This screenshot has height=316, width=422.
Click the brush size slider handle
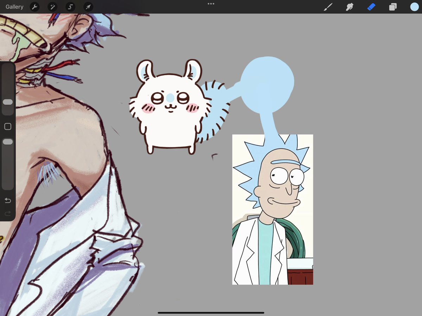tap(7, 102)
